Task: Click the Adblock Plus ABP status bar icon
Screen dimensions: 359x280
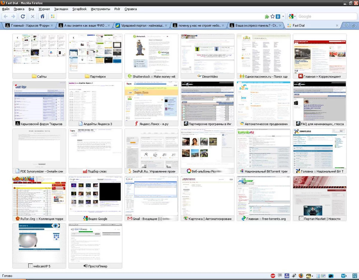Action: point(273,276)
